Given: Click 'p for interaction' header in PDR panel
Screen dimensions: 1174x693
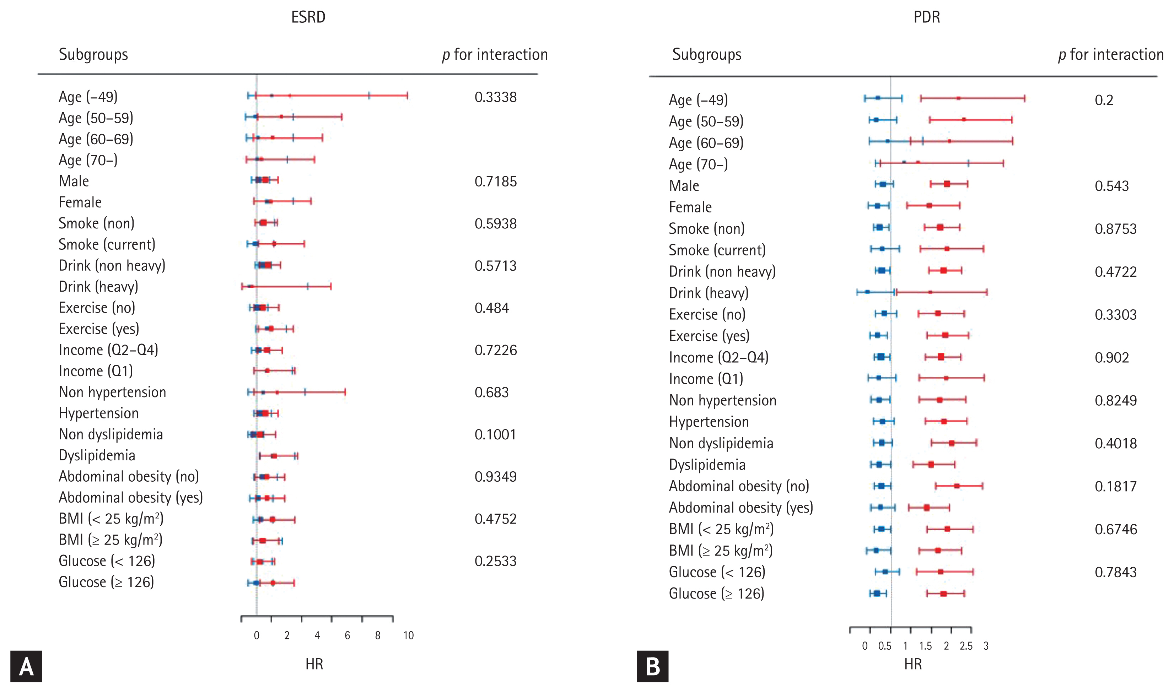Looking at the screenshot, I should [x=1111, y=55].
